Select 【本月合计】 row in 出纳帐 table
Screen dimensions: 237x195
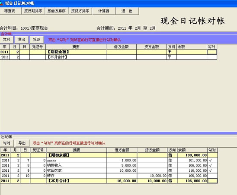click(x=109, y=181)
